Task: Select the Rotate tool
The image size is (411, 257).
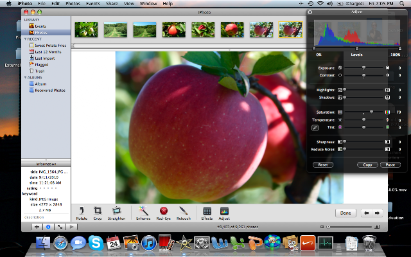Action: pos(82,213)
